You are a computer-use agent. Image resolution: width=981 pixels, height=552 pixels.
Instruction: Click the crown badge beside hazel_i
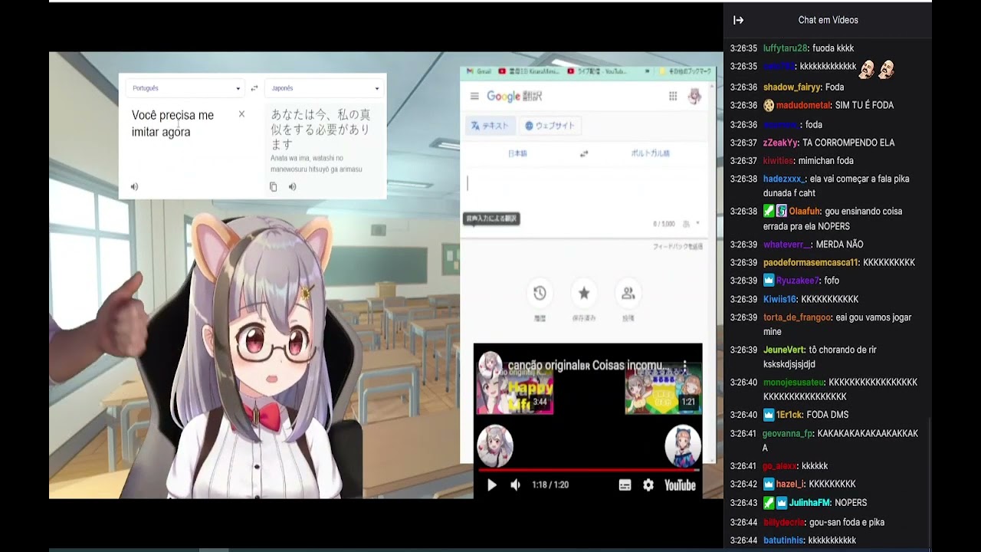(769, 485)
